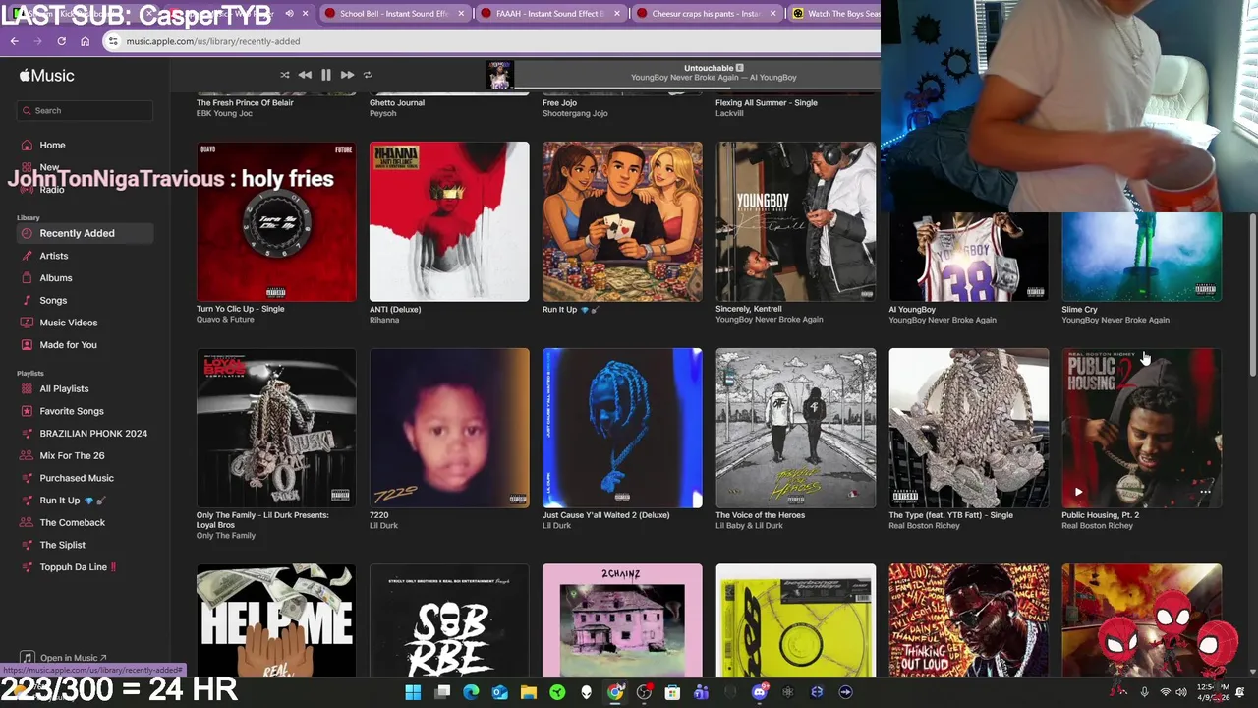Image resolution: width=1258 pixels, height=708 pixels.
Task: Close the School Bell browser tab
Action: (x=461, y=14)
